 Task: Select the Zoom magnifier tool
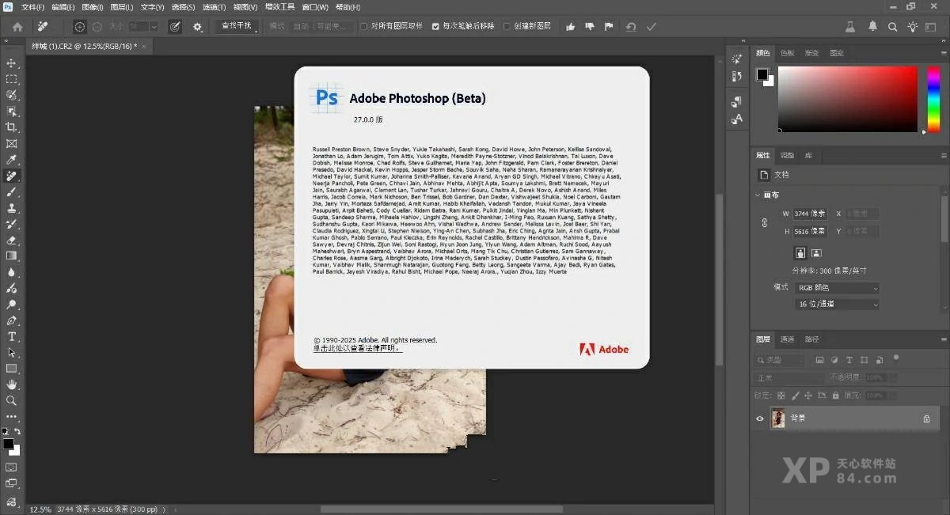click(11, 401)
